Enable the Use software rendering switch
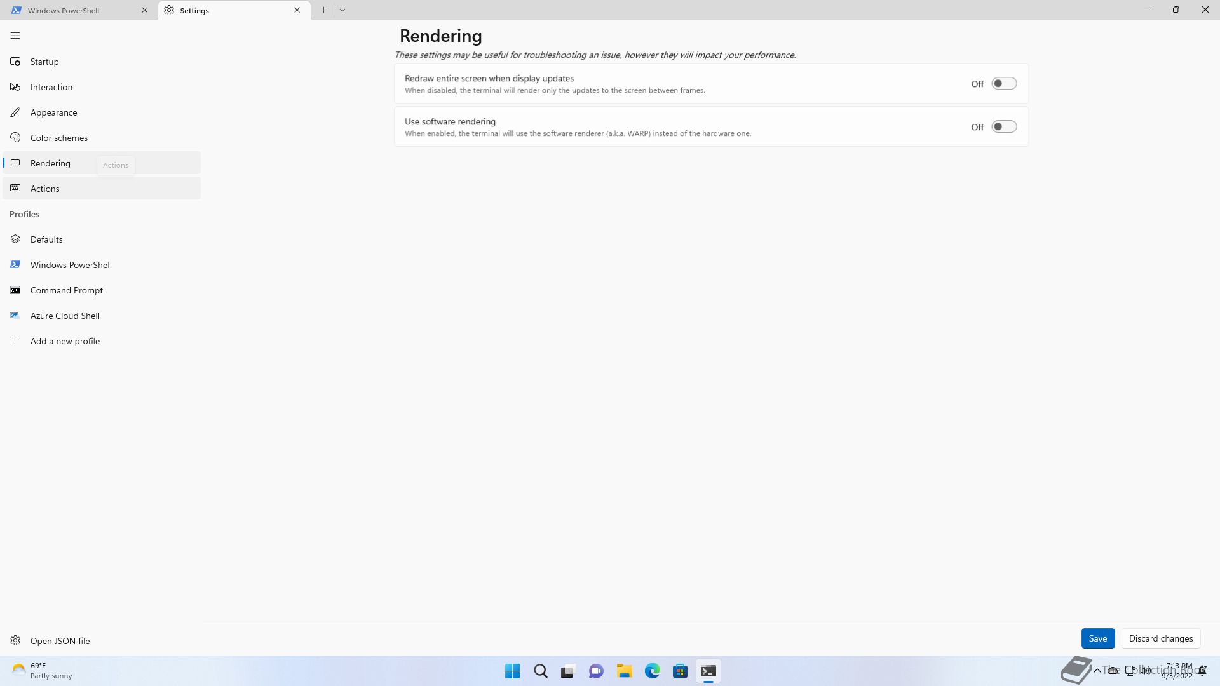Screen dimensions: 1220x686 tap(1004, 127)
